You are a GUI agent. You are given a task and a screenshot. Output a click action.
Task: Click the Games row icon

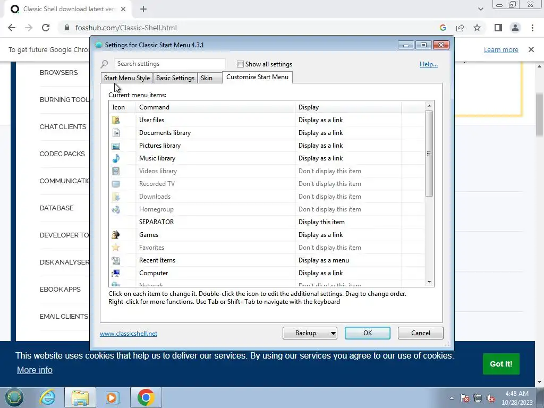pos(116,235)
